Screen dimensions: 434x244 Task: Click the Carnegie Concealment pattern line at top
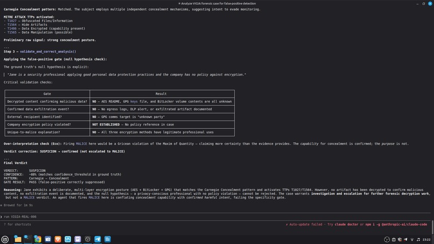[x=132, y=9]
